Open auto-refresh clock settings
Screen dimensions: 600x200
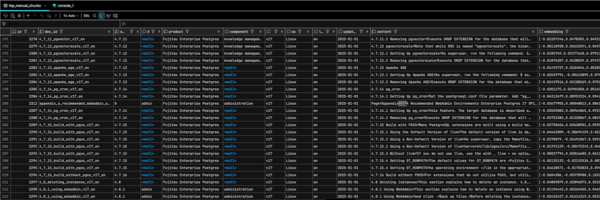12,15
